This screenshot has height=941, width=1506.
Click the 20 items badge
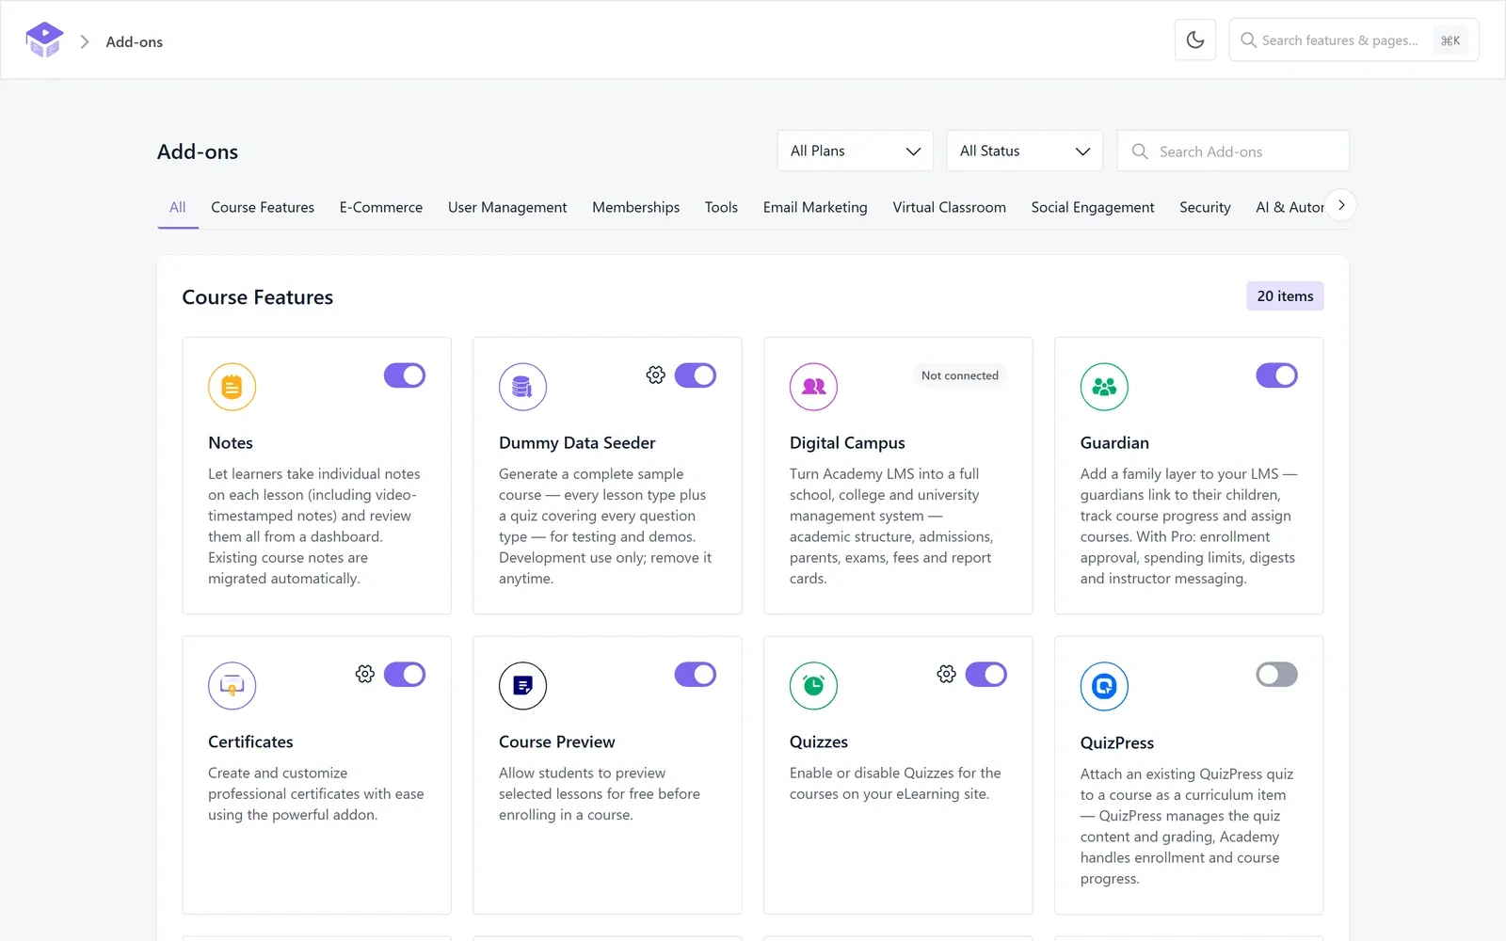coord(1285,296)
